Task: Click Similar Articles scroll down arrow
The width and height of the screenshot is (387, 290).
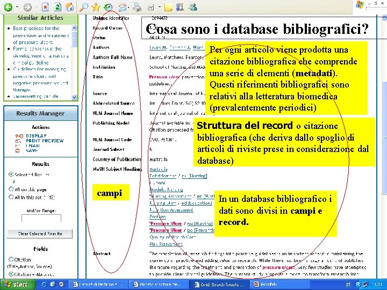Action: (74, 97)
